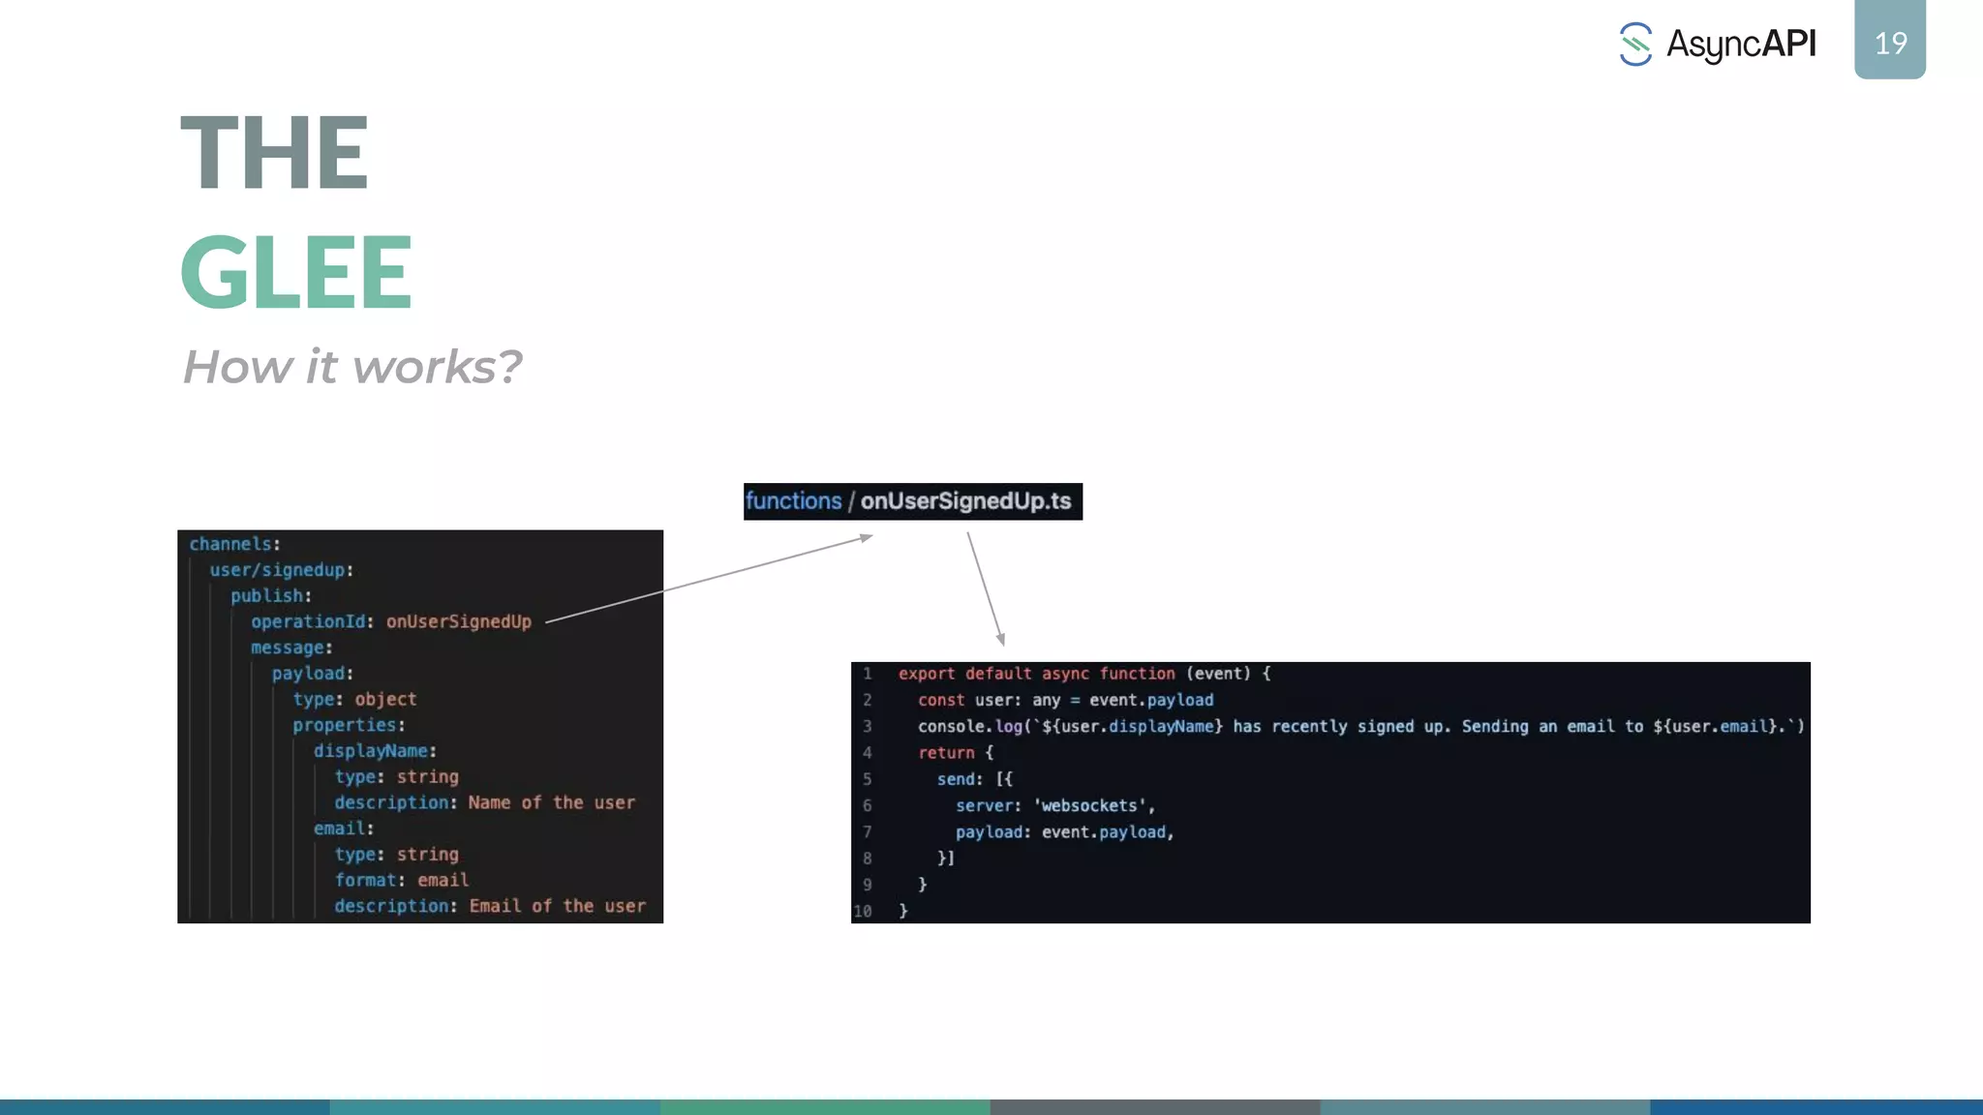Click the 'user/signedup:' YAML key
This screenshot has height=1115, width=1983.
[281, 570]
